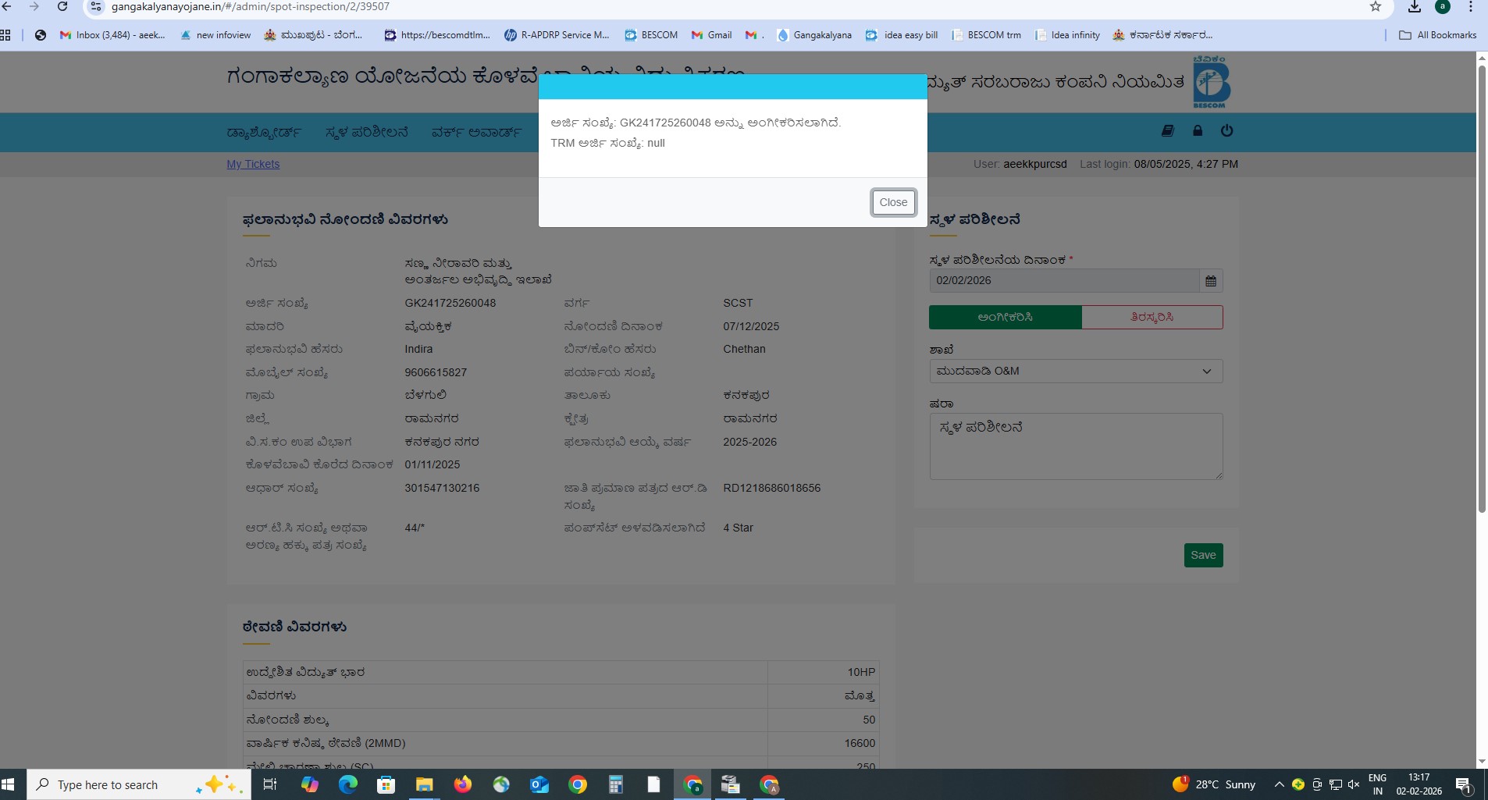
Task: Open the My Tickets link
Action: [x=253, y=164]
